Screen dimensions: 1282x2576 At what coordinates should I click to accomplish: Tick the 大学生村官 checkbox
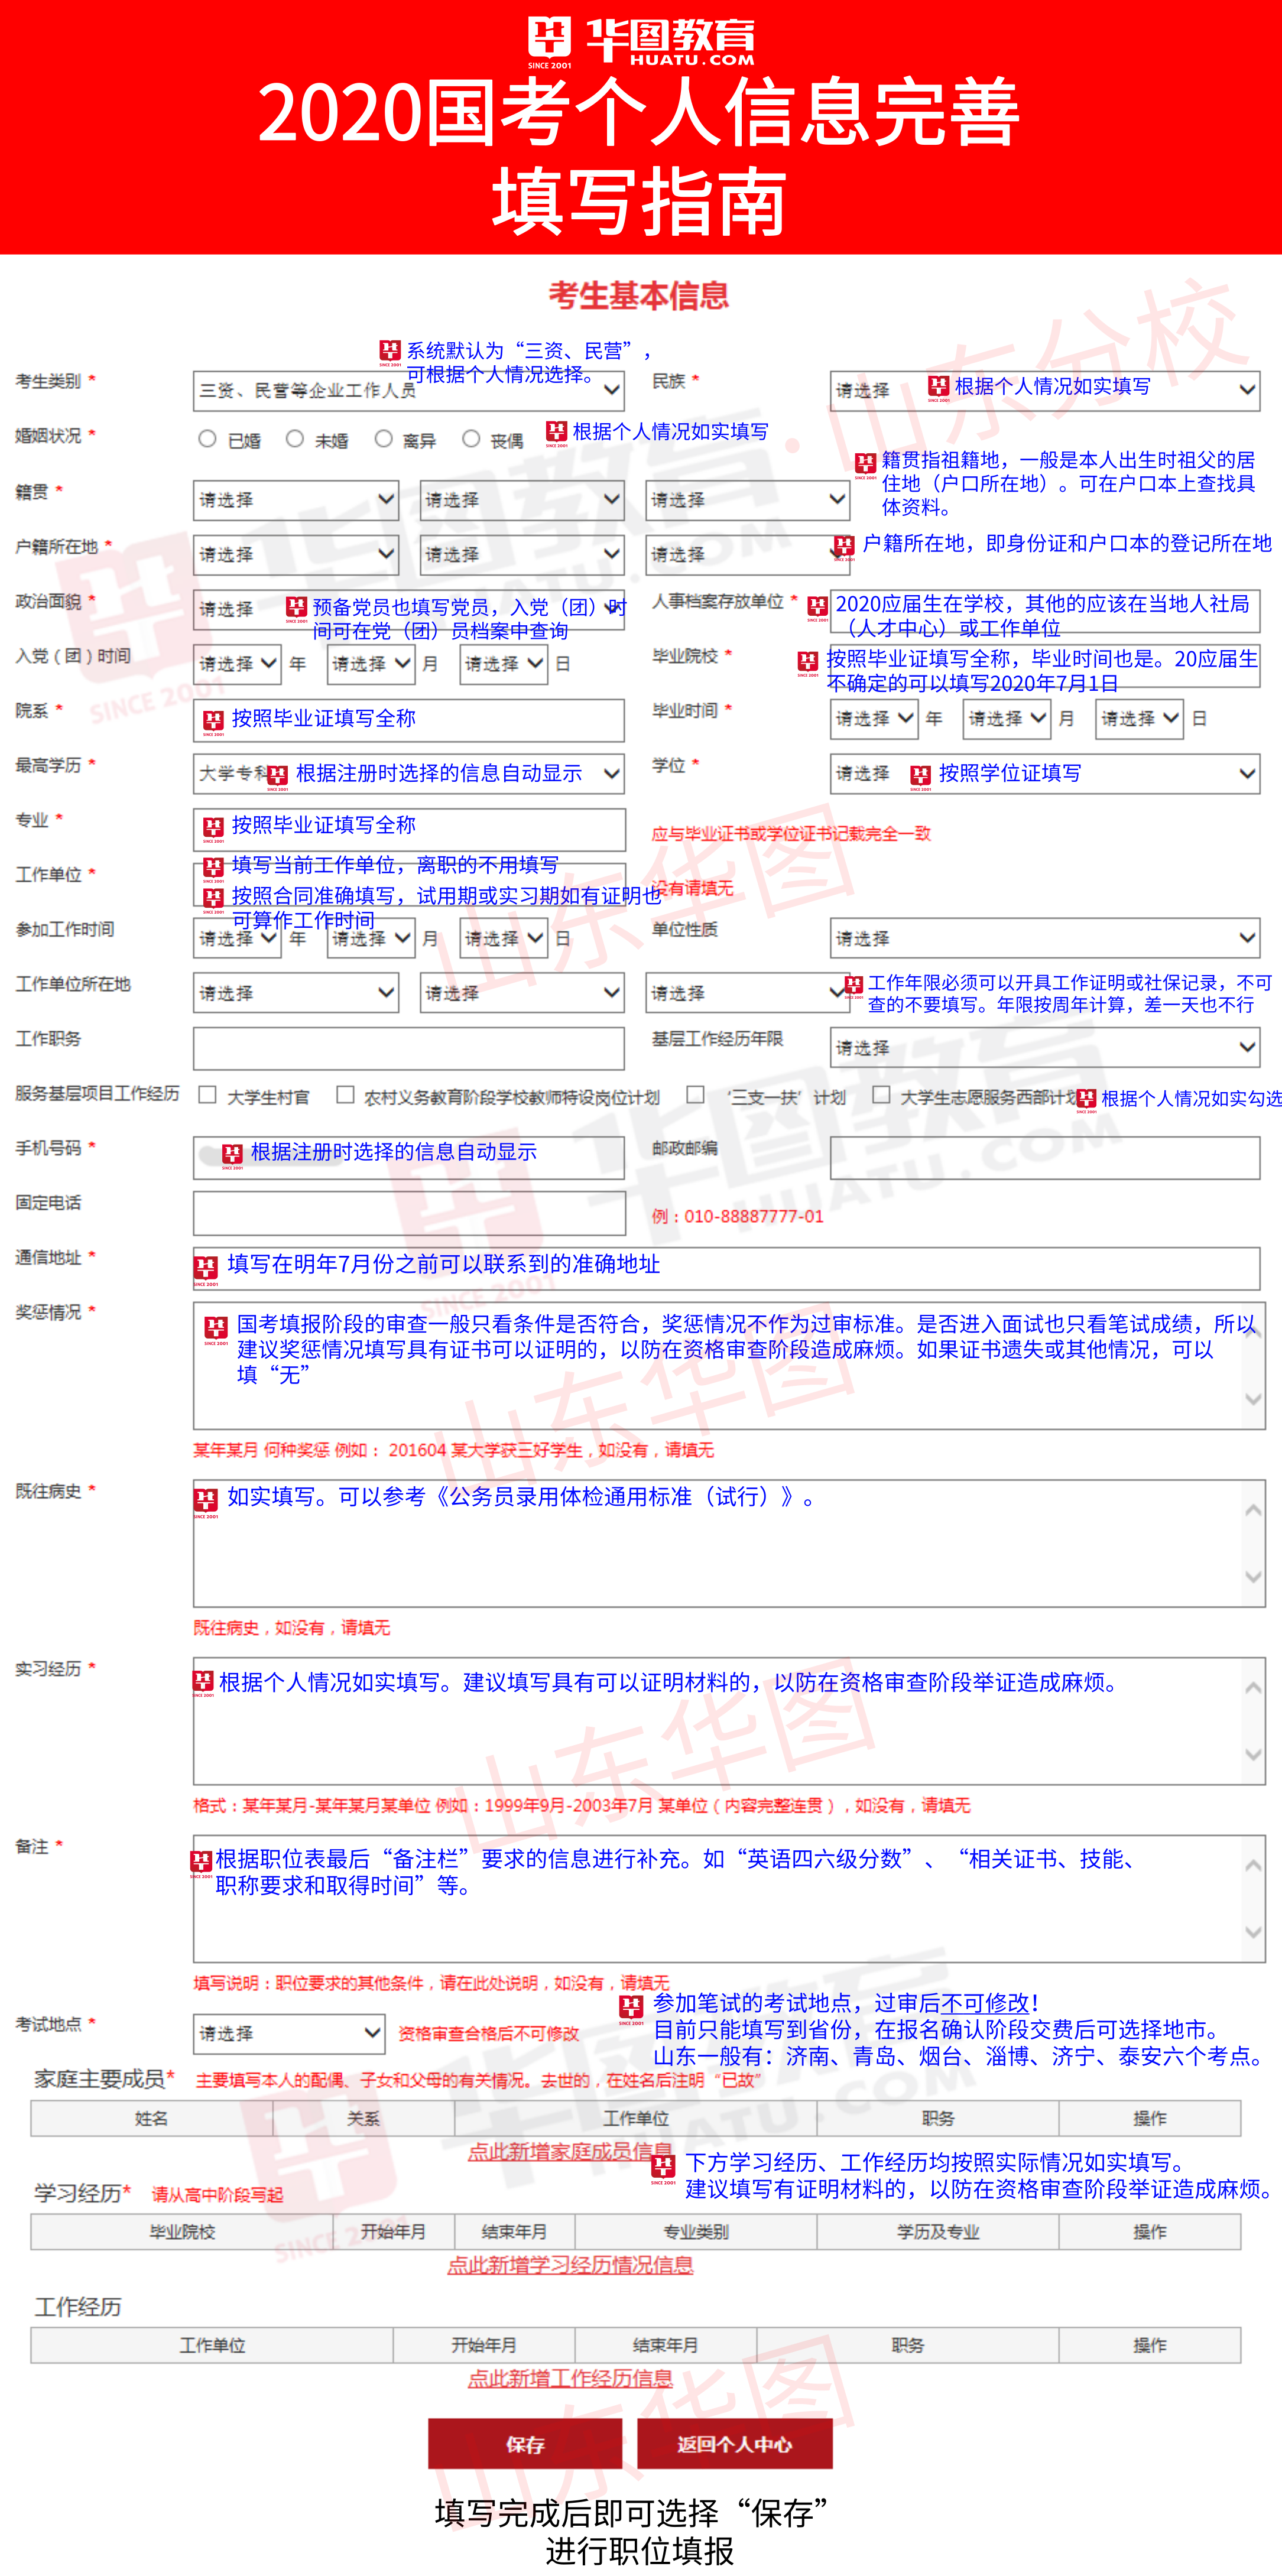click(x=207, y=1095)
